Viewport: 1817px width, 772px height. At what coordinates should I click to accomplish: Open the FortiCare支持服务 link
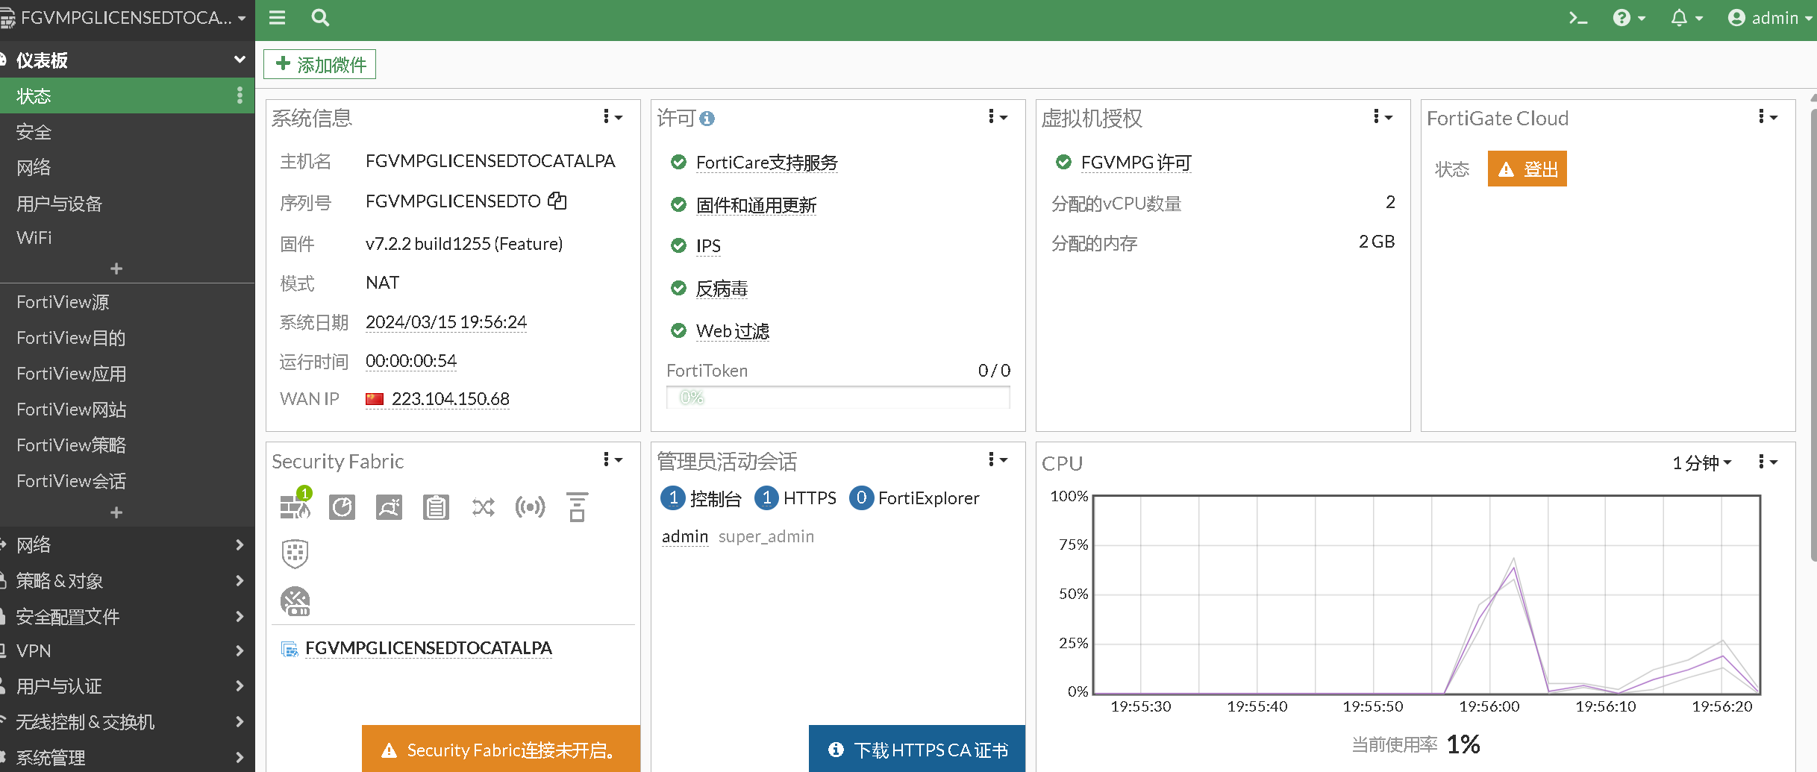pos(767,163)
